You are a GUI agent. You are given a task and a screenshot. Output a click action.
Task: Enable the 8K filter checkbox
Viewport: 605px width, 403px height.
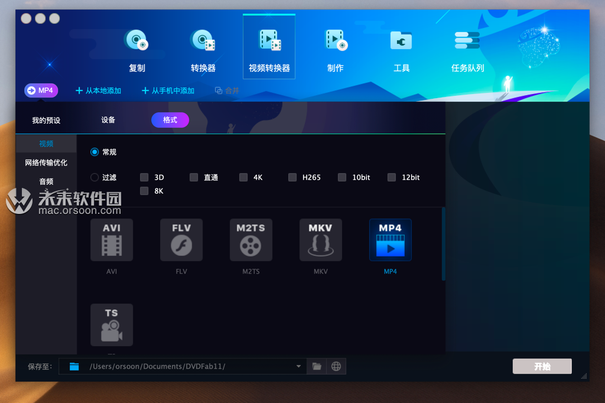click(x=144, y=191)
